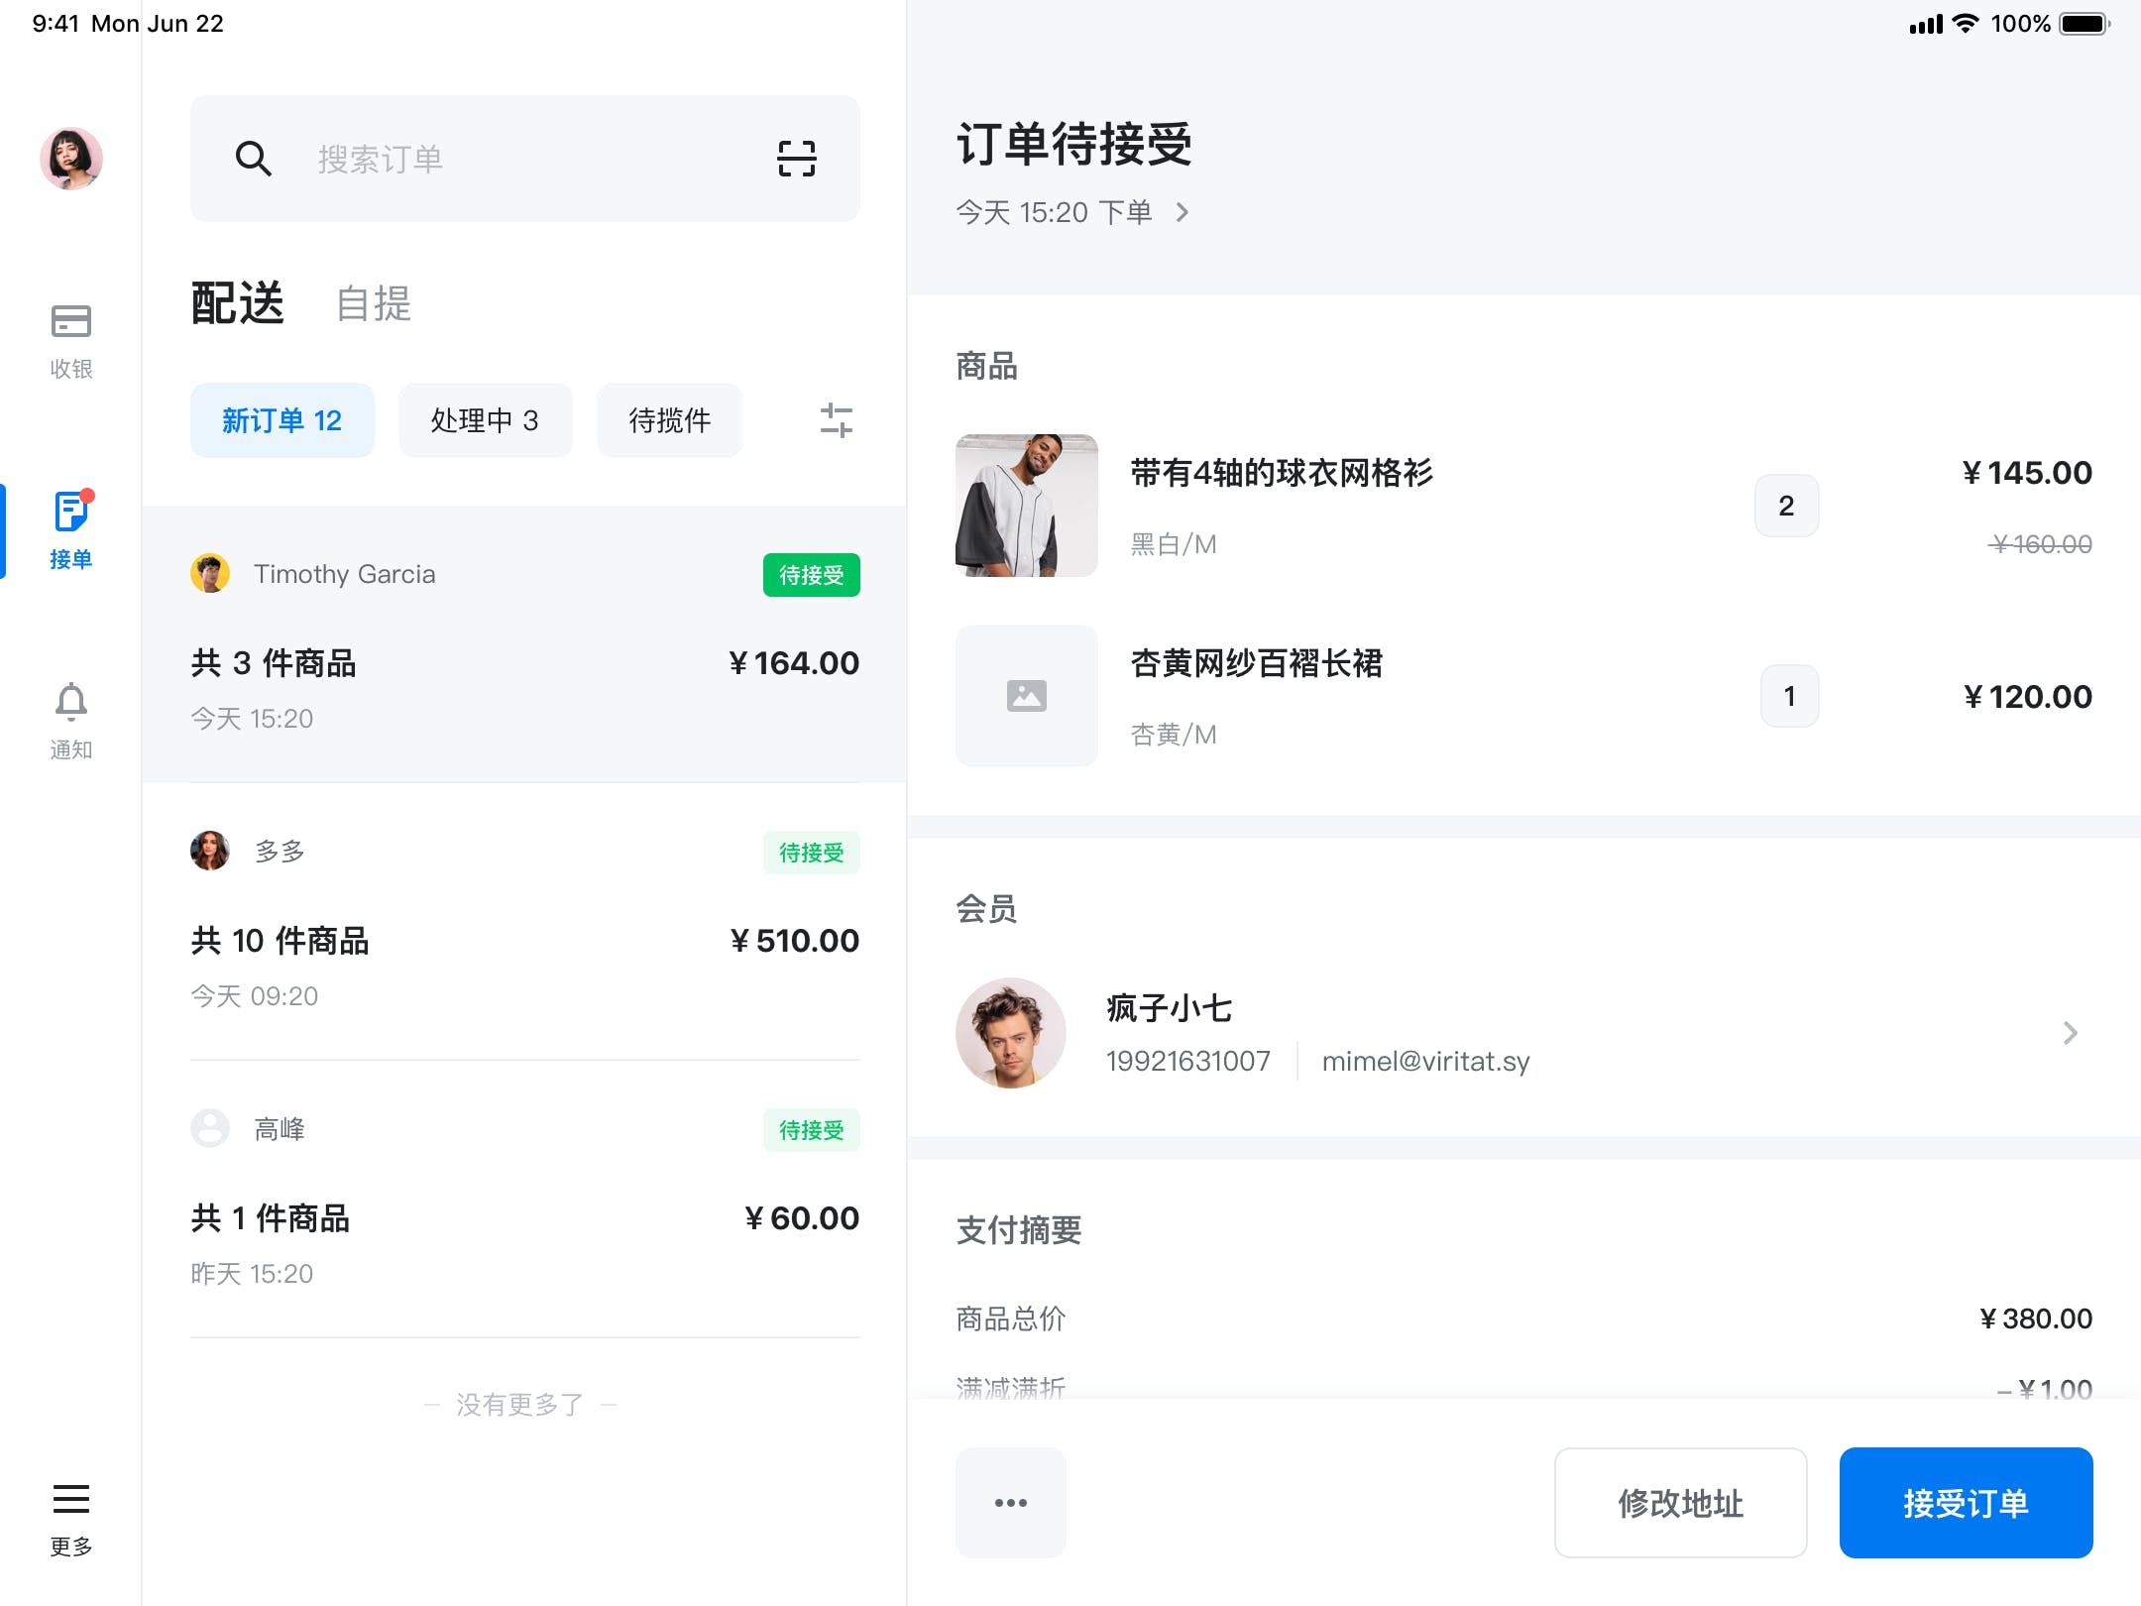
Task: Switch to the 配送 tab
Action: click(238, 303)
